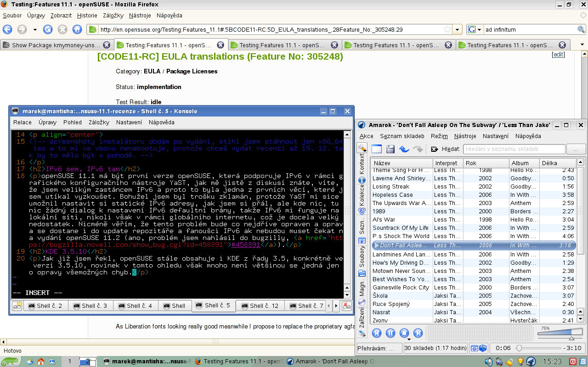Image resolution: width=588 pixels, height=367 pixels.
Task: Go back with the Firefox back arrow
Action: (x=7, y=29)
